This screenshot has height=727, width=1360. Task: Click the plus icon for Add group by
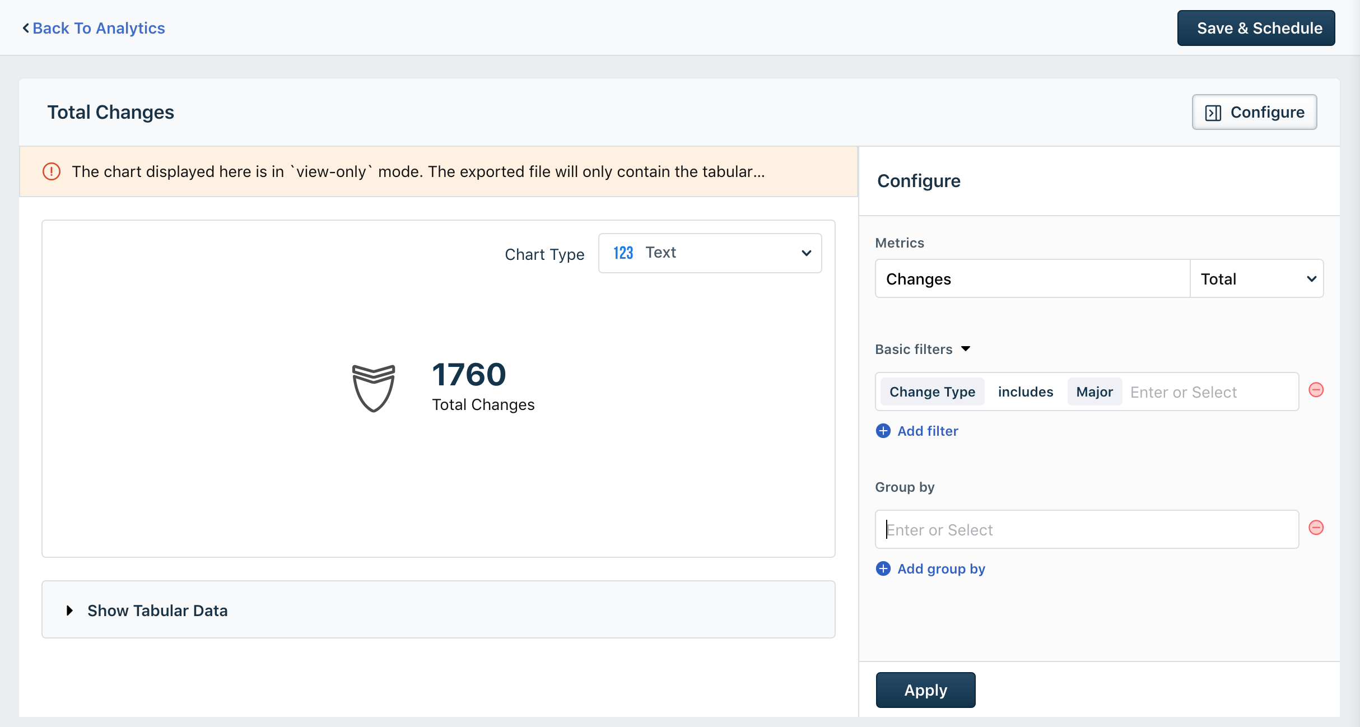pos(883,568)
